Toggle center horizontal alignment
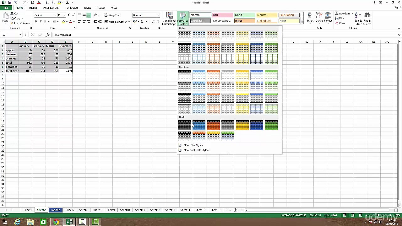 click(84, 22)
